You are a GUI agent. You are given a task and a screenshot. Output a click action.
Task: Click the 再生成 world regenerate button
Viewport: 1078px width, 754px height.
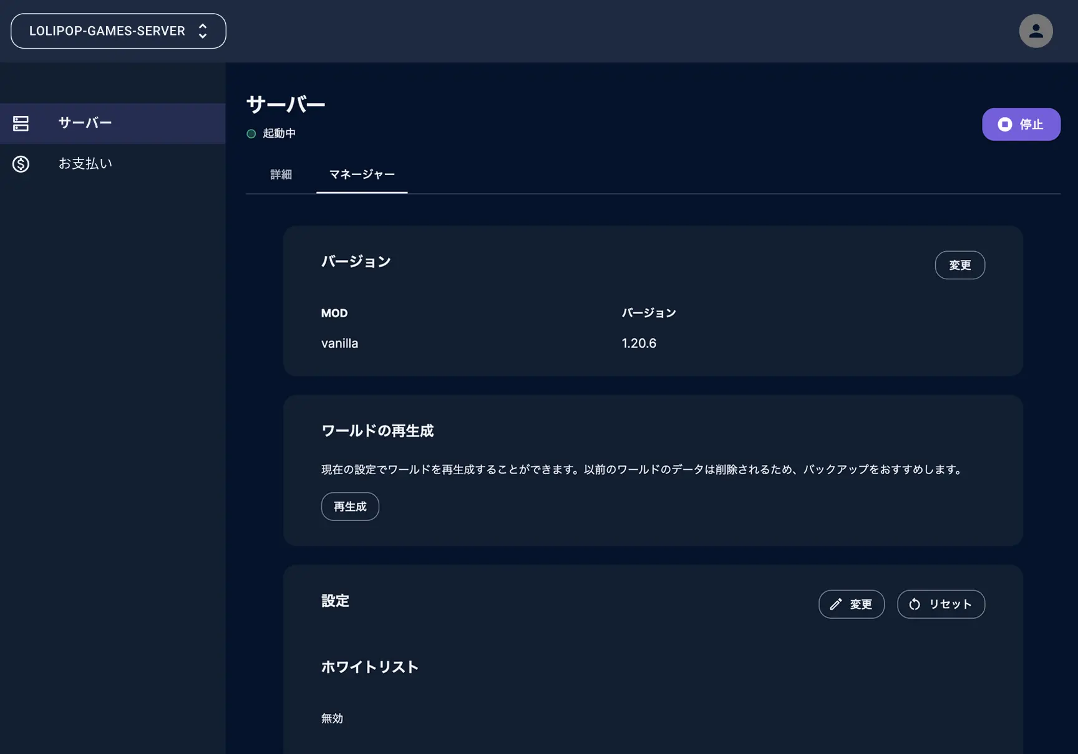click(x=350, y=506)
